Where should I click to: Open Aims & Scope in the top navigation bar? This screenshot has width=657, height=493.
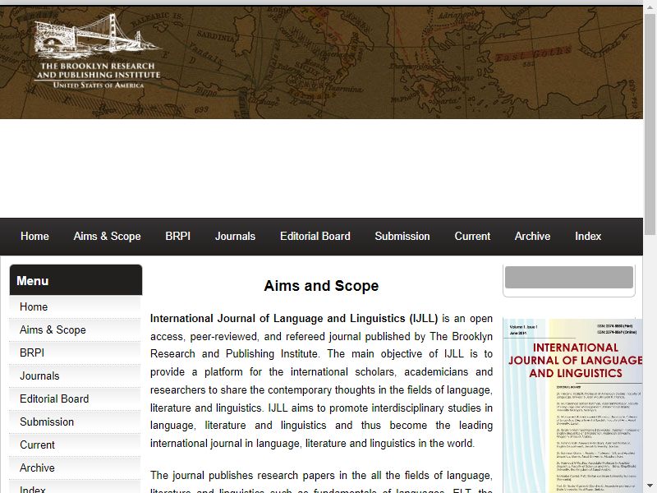coord(108,237)
